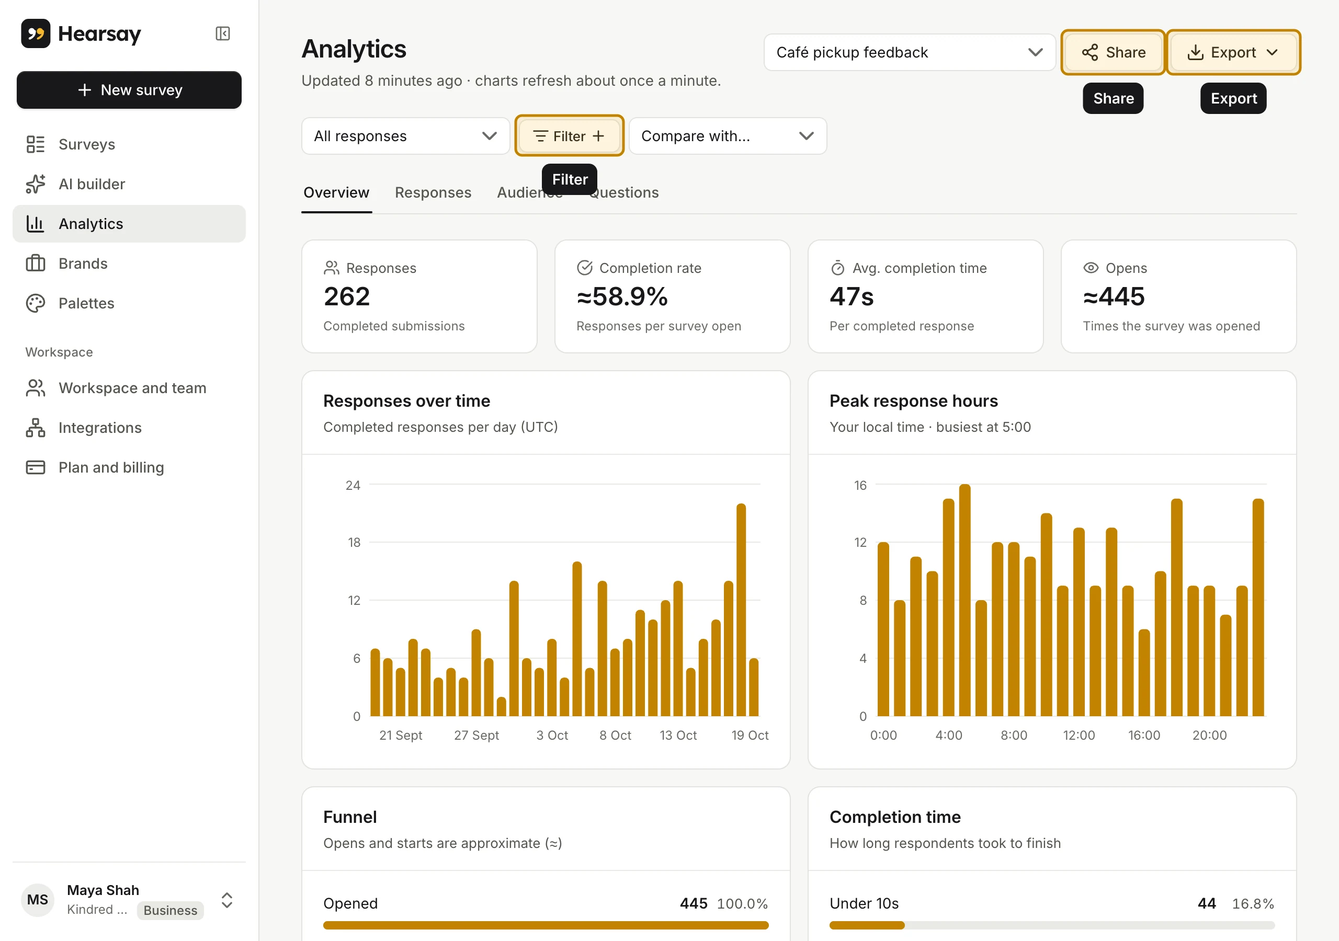The width and height of the screenshot is (1339, 941).
Task: Open the Export dropdown button
Action: tap(1233, 52)
